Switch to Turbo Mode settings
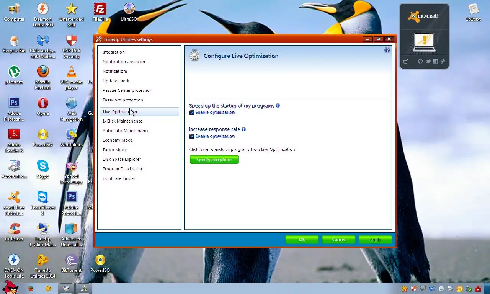The height and width of the screenshot is (294, 490). (x=114, y=150)
